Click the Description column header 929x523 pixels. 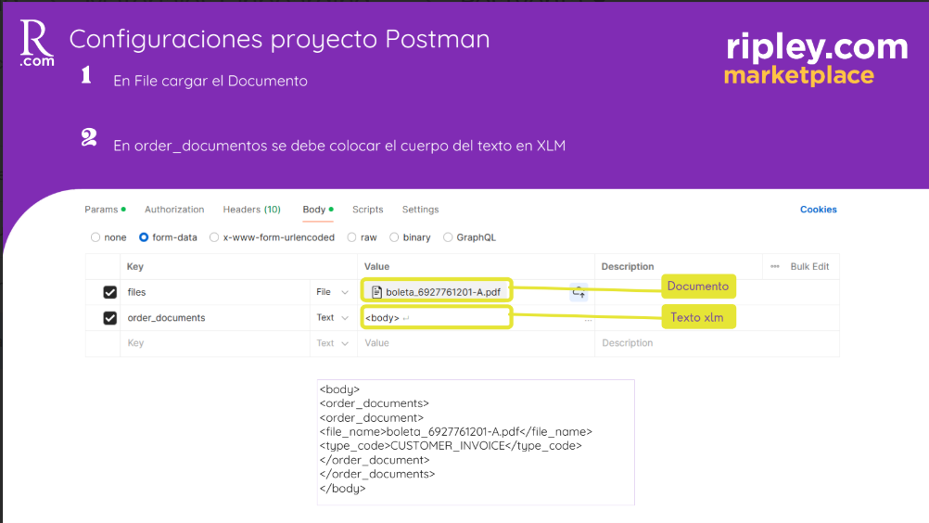[628, 266]
